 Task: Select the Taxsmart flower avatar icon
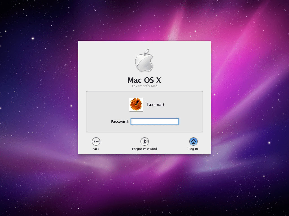click(136, 104)
